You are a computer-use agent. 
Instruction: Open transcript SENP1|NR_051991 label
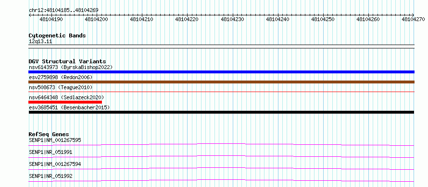(50, 152)
